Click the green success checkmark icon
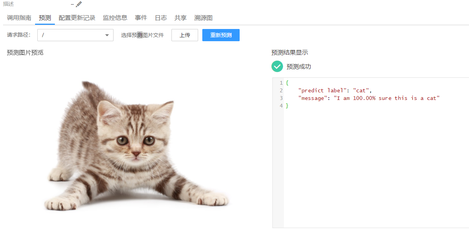Screen dimensions: 469x238 (x=277, y=66)
